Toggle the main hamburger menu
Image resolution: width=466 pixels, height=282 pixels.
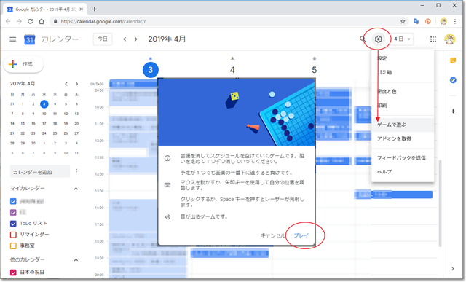tap(13, 39)
